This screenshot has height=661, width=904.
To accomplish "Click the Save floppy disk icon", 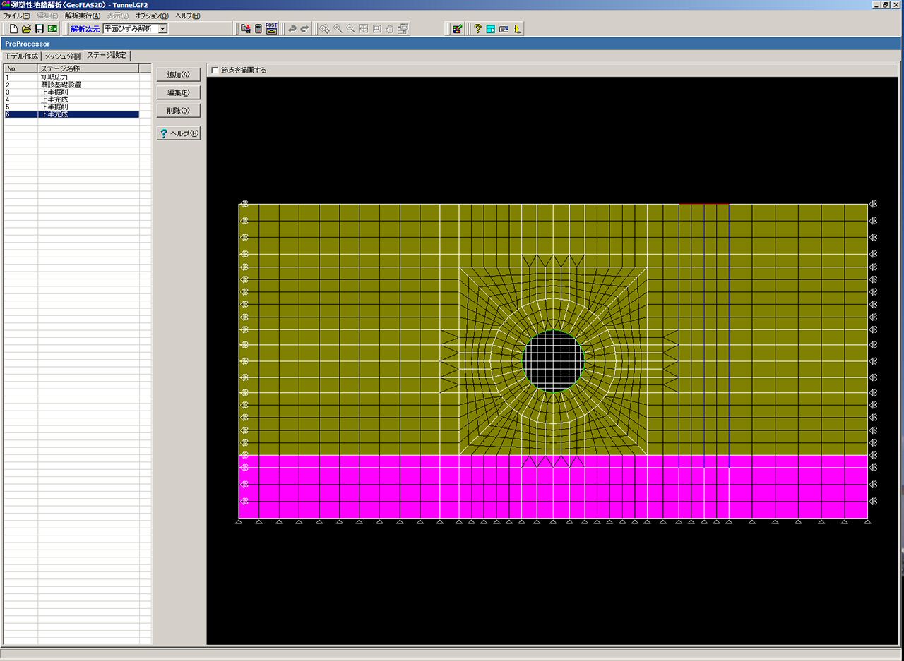I will 40,29.
